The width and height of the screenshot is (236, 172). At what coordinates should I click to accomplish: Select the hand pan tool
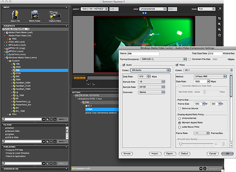pyautogui.click(x=220, y=34)
